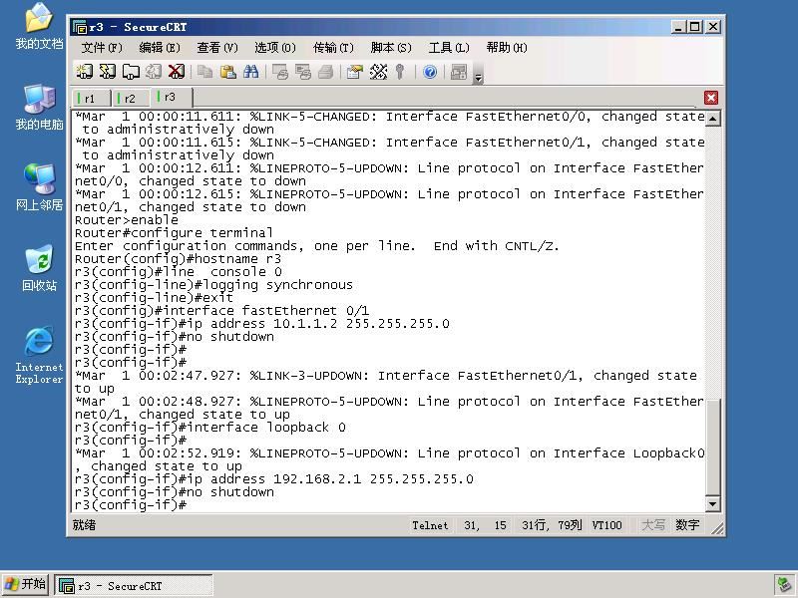Click the Print Screen icon
The height and width of the screenshot is (598, 798).
tap(280, 72)
